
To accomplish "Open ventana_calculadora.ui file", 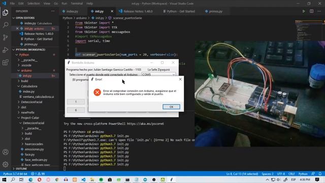I will (x=38, y=97).
